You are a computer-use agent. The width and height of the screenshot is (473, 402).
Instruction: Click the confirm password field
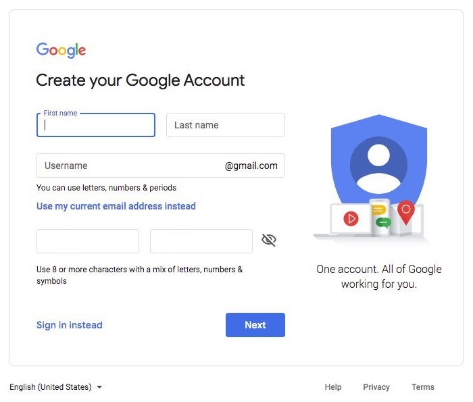coord(201,241)
